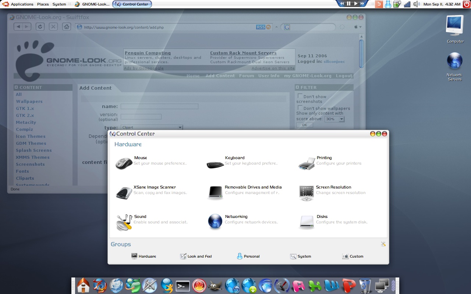The image size is (471, 294).
Task: Open the Applications menu
Action: (22, 4)
